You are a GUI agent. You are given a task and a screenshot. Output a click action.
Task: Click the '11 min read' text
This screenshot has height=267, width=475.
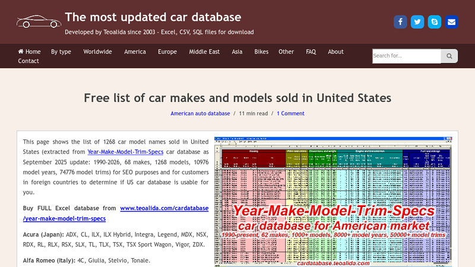[254, 113]
